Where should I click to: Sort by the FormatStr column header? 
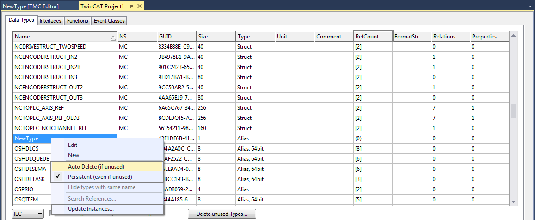coord(412,37)
